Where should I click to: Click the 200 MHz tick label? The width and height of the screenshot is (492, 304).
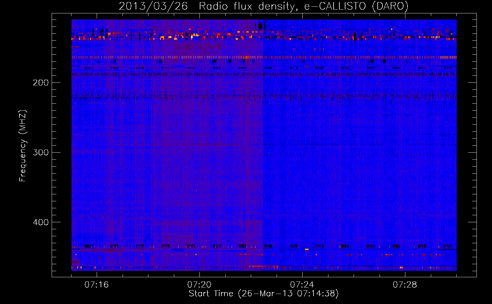pyautogui.click(x=41, y=83)
